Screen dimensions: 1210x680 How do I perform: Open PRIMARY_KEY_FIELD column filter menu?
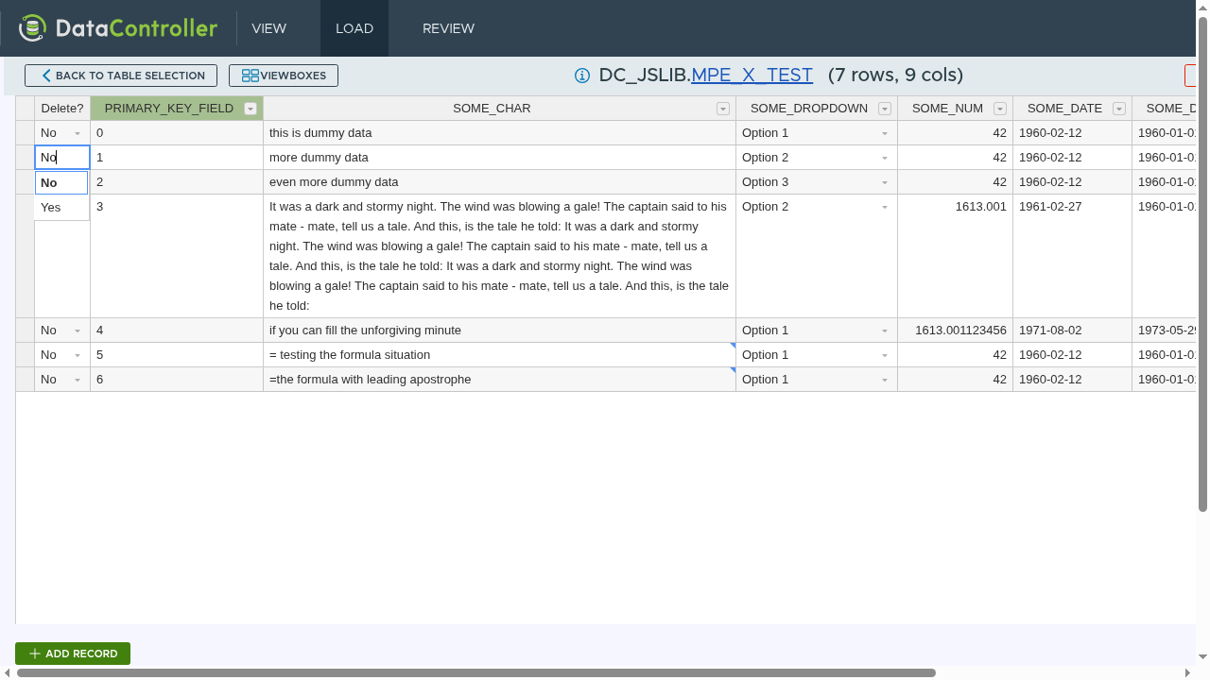coord(251,109)
